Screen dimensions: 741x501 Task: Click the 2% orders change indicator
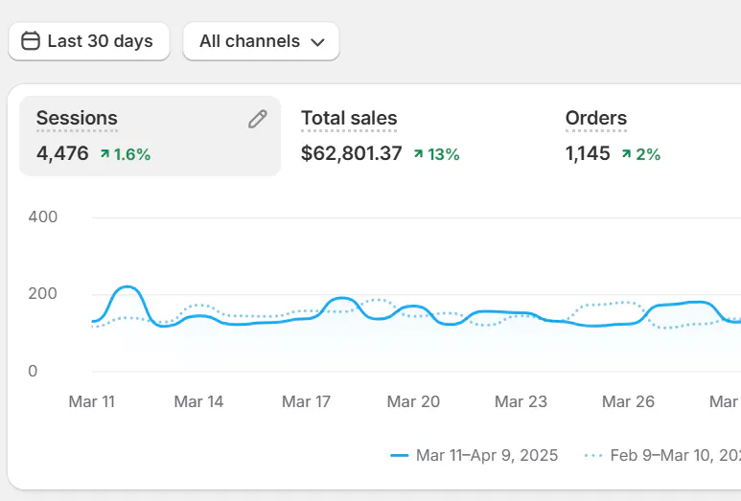click(x=640, y=154)
